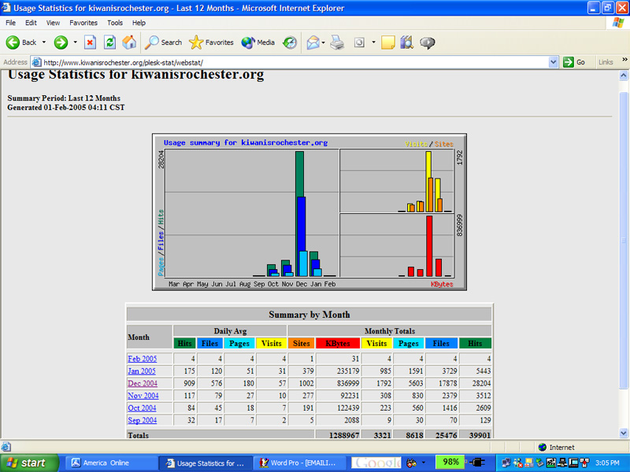Click the 98% battery indicator
630x472 pixels.
[x=450, y=462]
